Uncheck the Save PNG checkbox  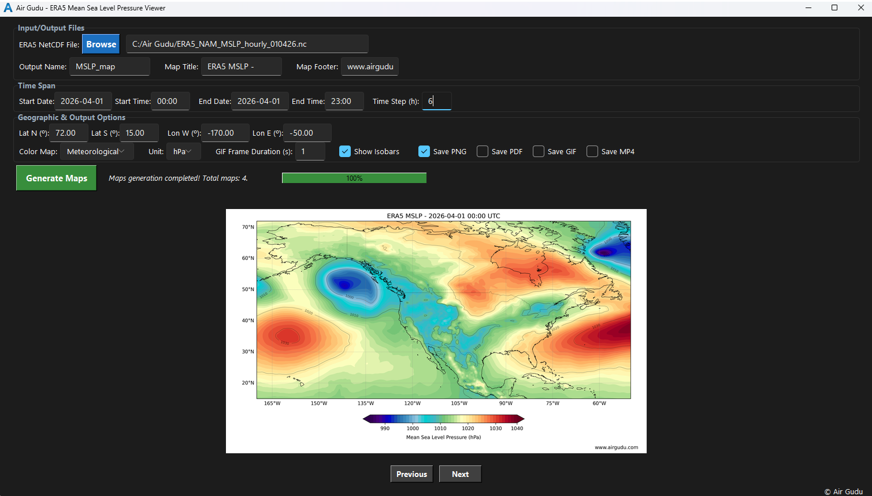(x=424, y=151)
